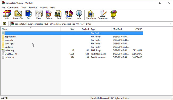Select the 'robots.txt' file name
The height and width of the screenshot is (100, 173).
[x=9, y=57]
